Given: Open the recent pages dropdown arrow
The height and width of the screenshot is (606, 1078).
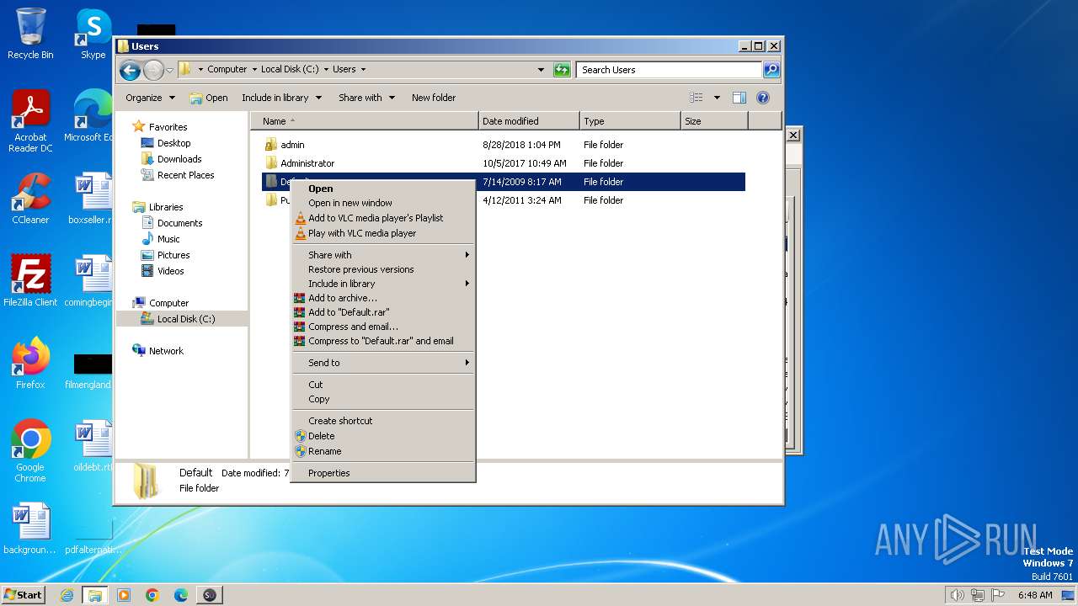Looking at the screenshot, I should click(x=169, y=70).
